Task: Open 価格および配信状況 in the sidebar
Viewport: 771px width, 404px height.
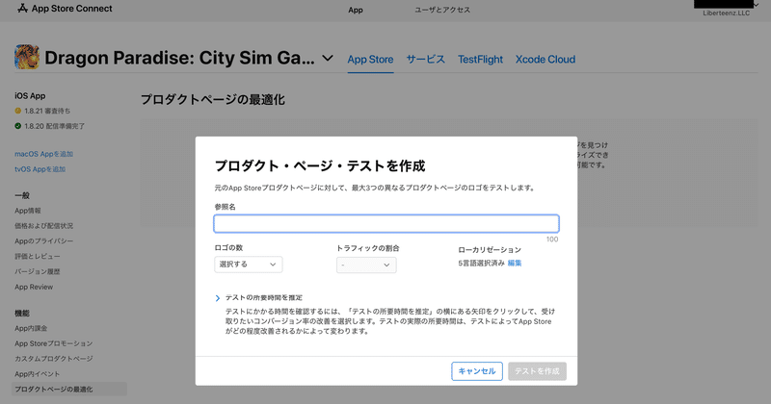Action: [x=43, y=226]
